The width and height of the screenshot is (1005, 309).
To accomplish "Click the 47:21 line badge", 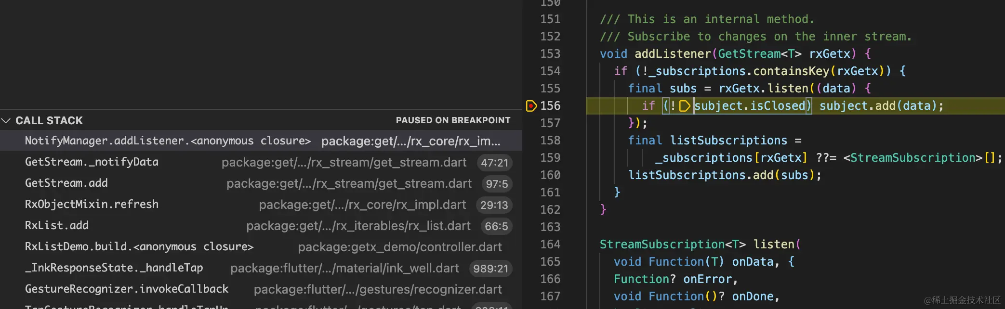I will coord(494,163).
